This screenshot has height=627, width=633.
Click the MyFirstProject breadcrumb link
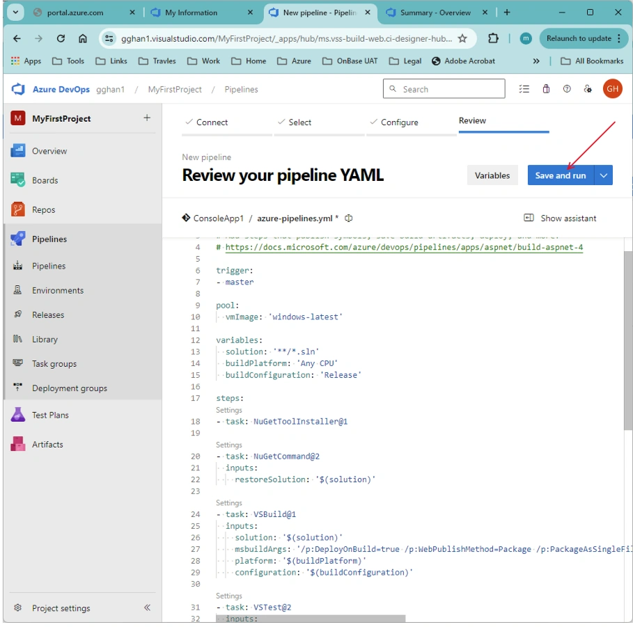pos(175,89)
